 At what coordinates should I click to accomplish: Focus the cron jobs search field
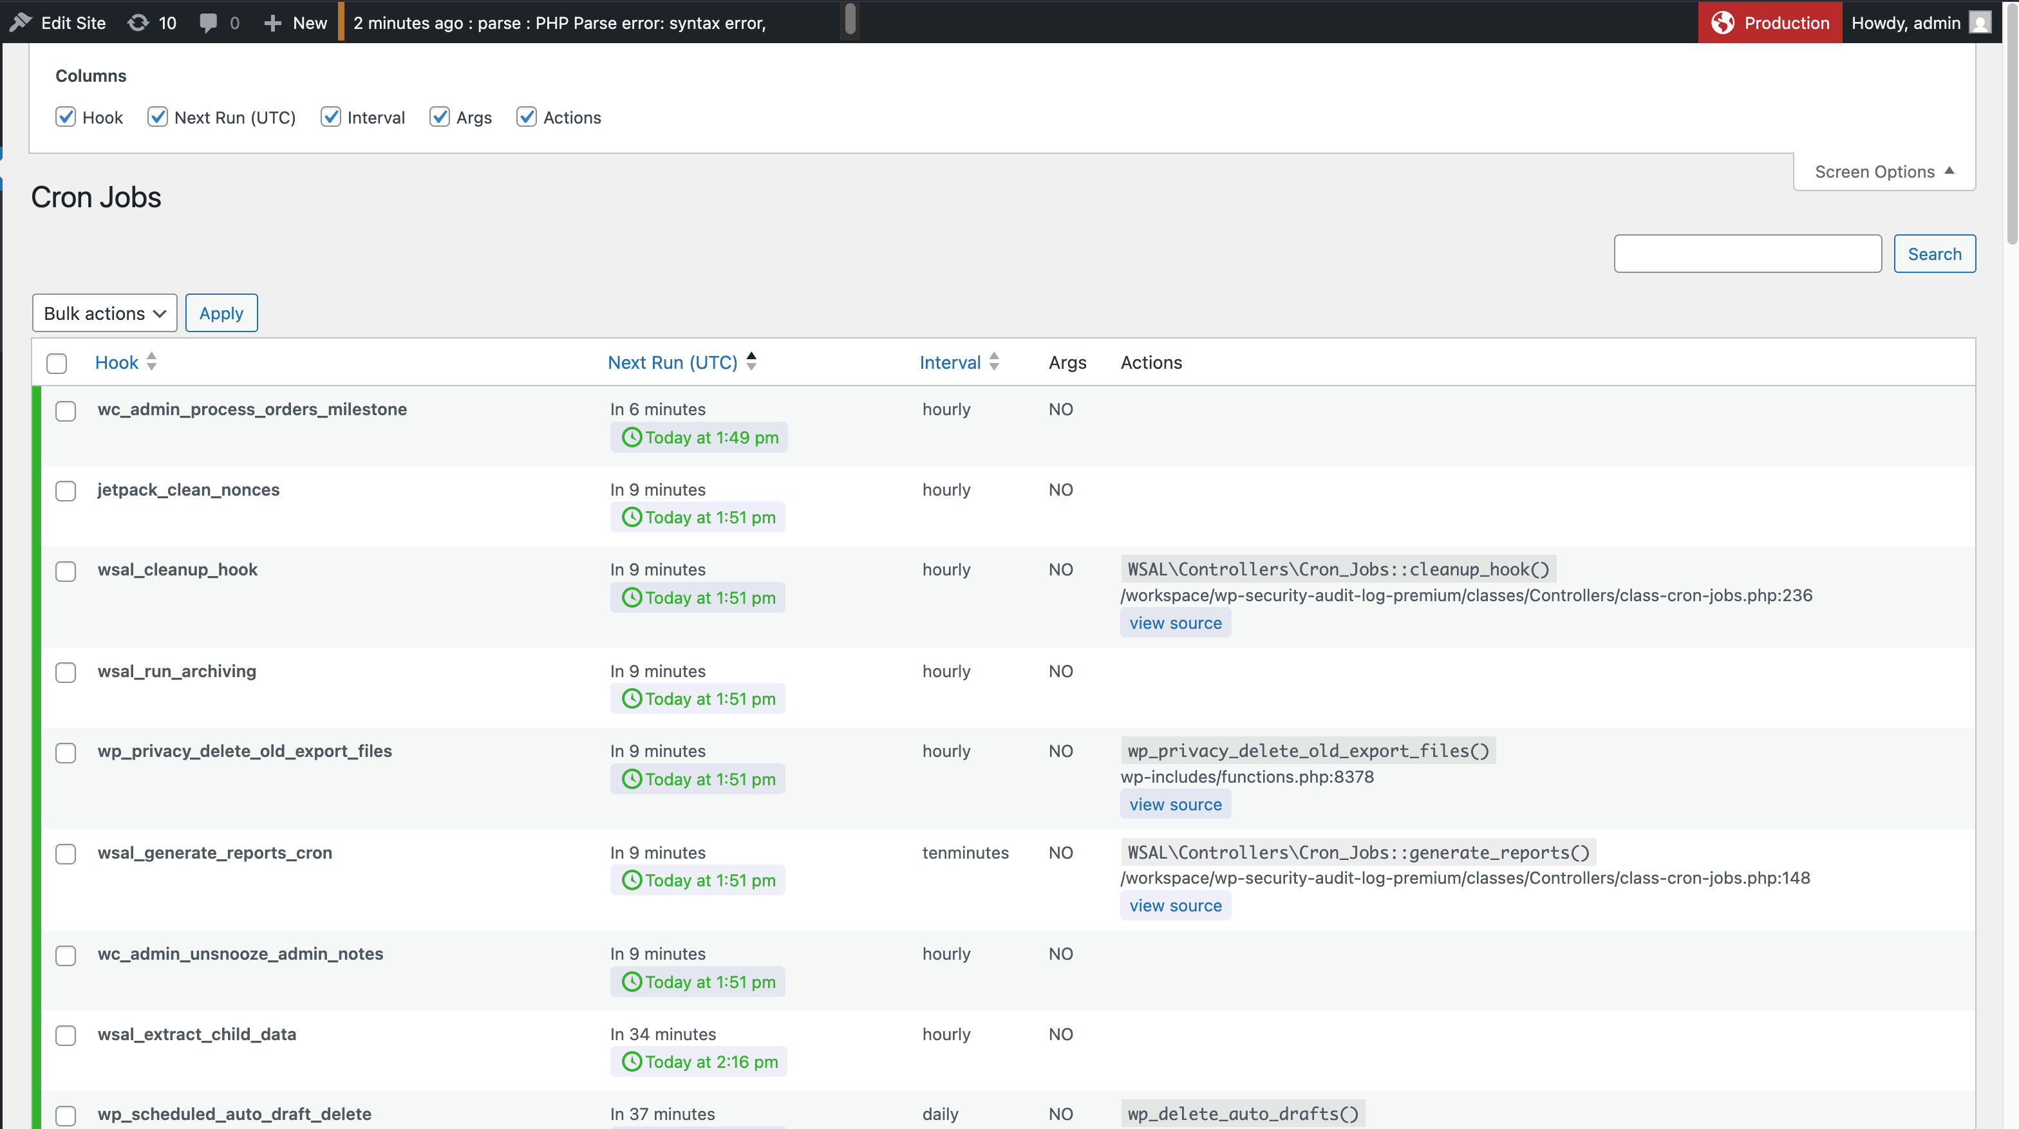pyautogui.click(x=1747, y=254)
